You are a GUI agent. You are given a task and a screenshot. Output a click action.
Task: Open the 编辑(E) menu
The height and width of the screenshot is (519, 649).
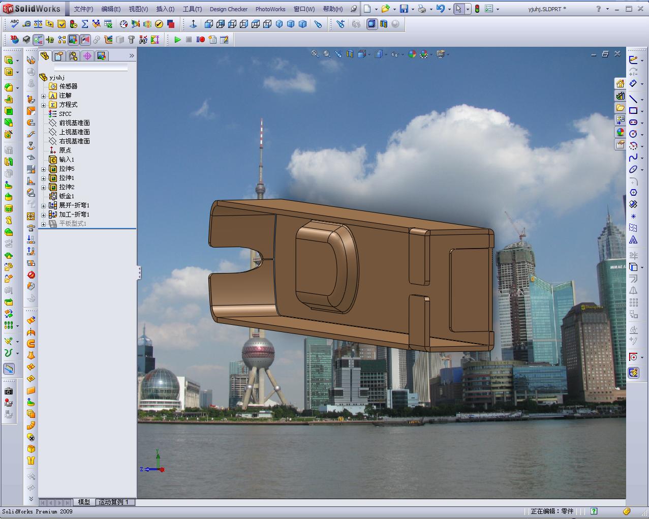[111, 9]
